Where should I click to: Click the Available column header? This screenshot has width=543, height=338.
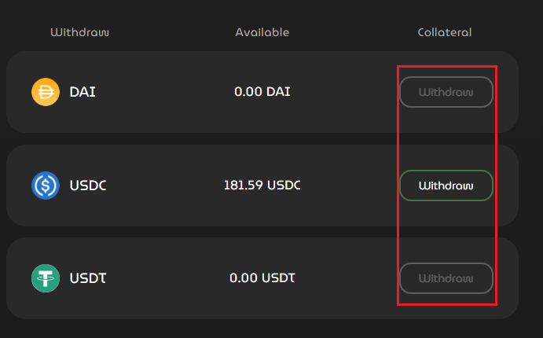tap(262, 32)
